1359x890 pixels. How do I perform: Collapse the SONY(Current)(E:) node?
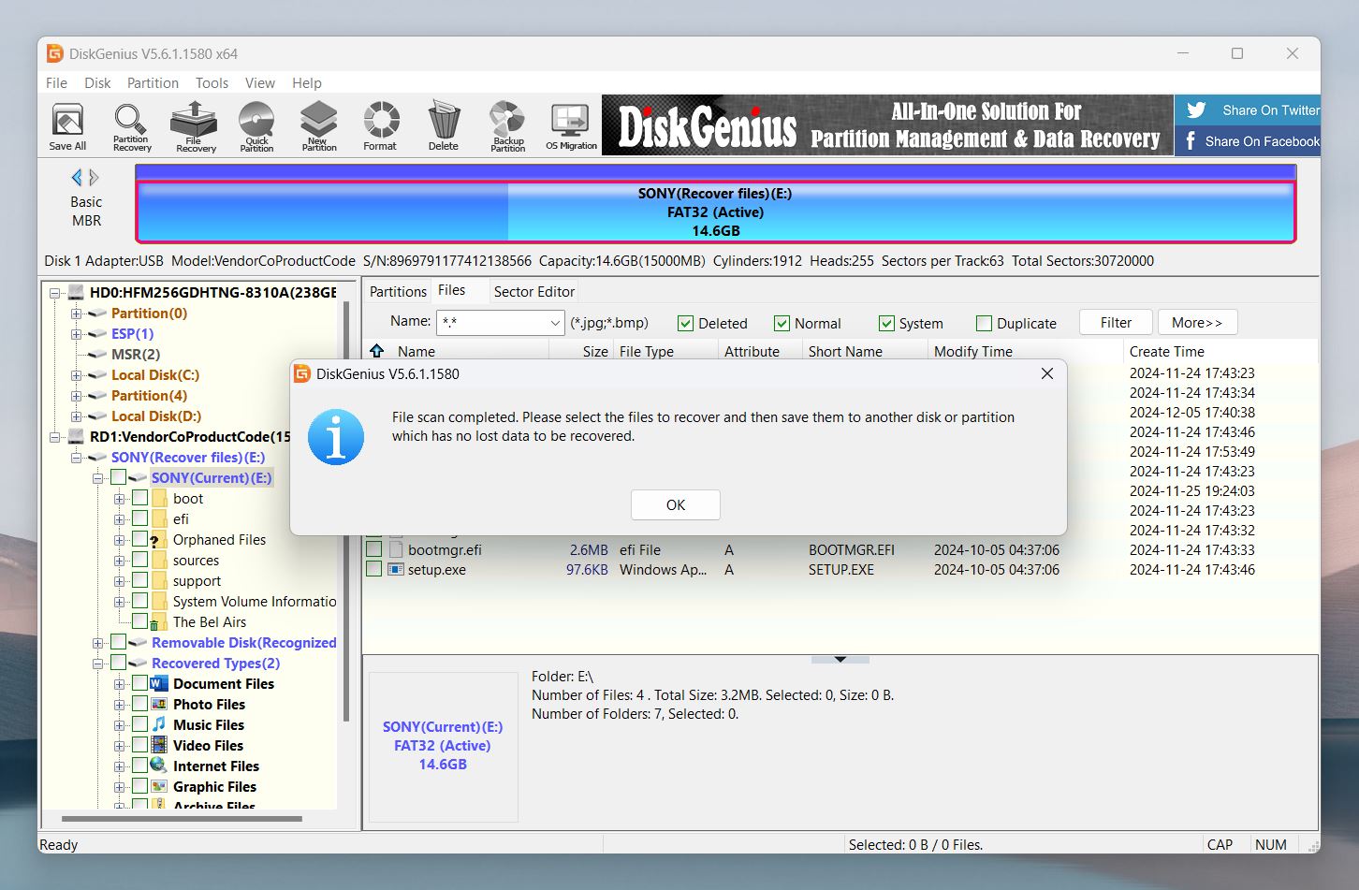pyautogui.click(x=97, y=478)
